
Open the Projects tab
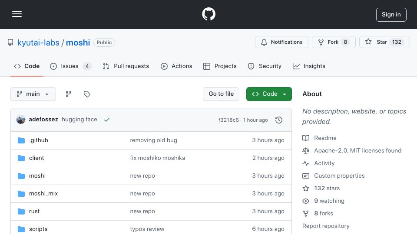click(220, 66)
